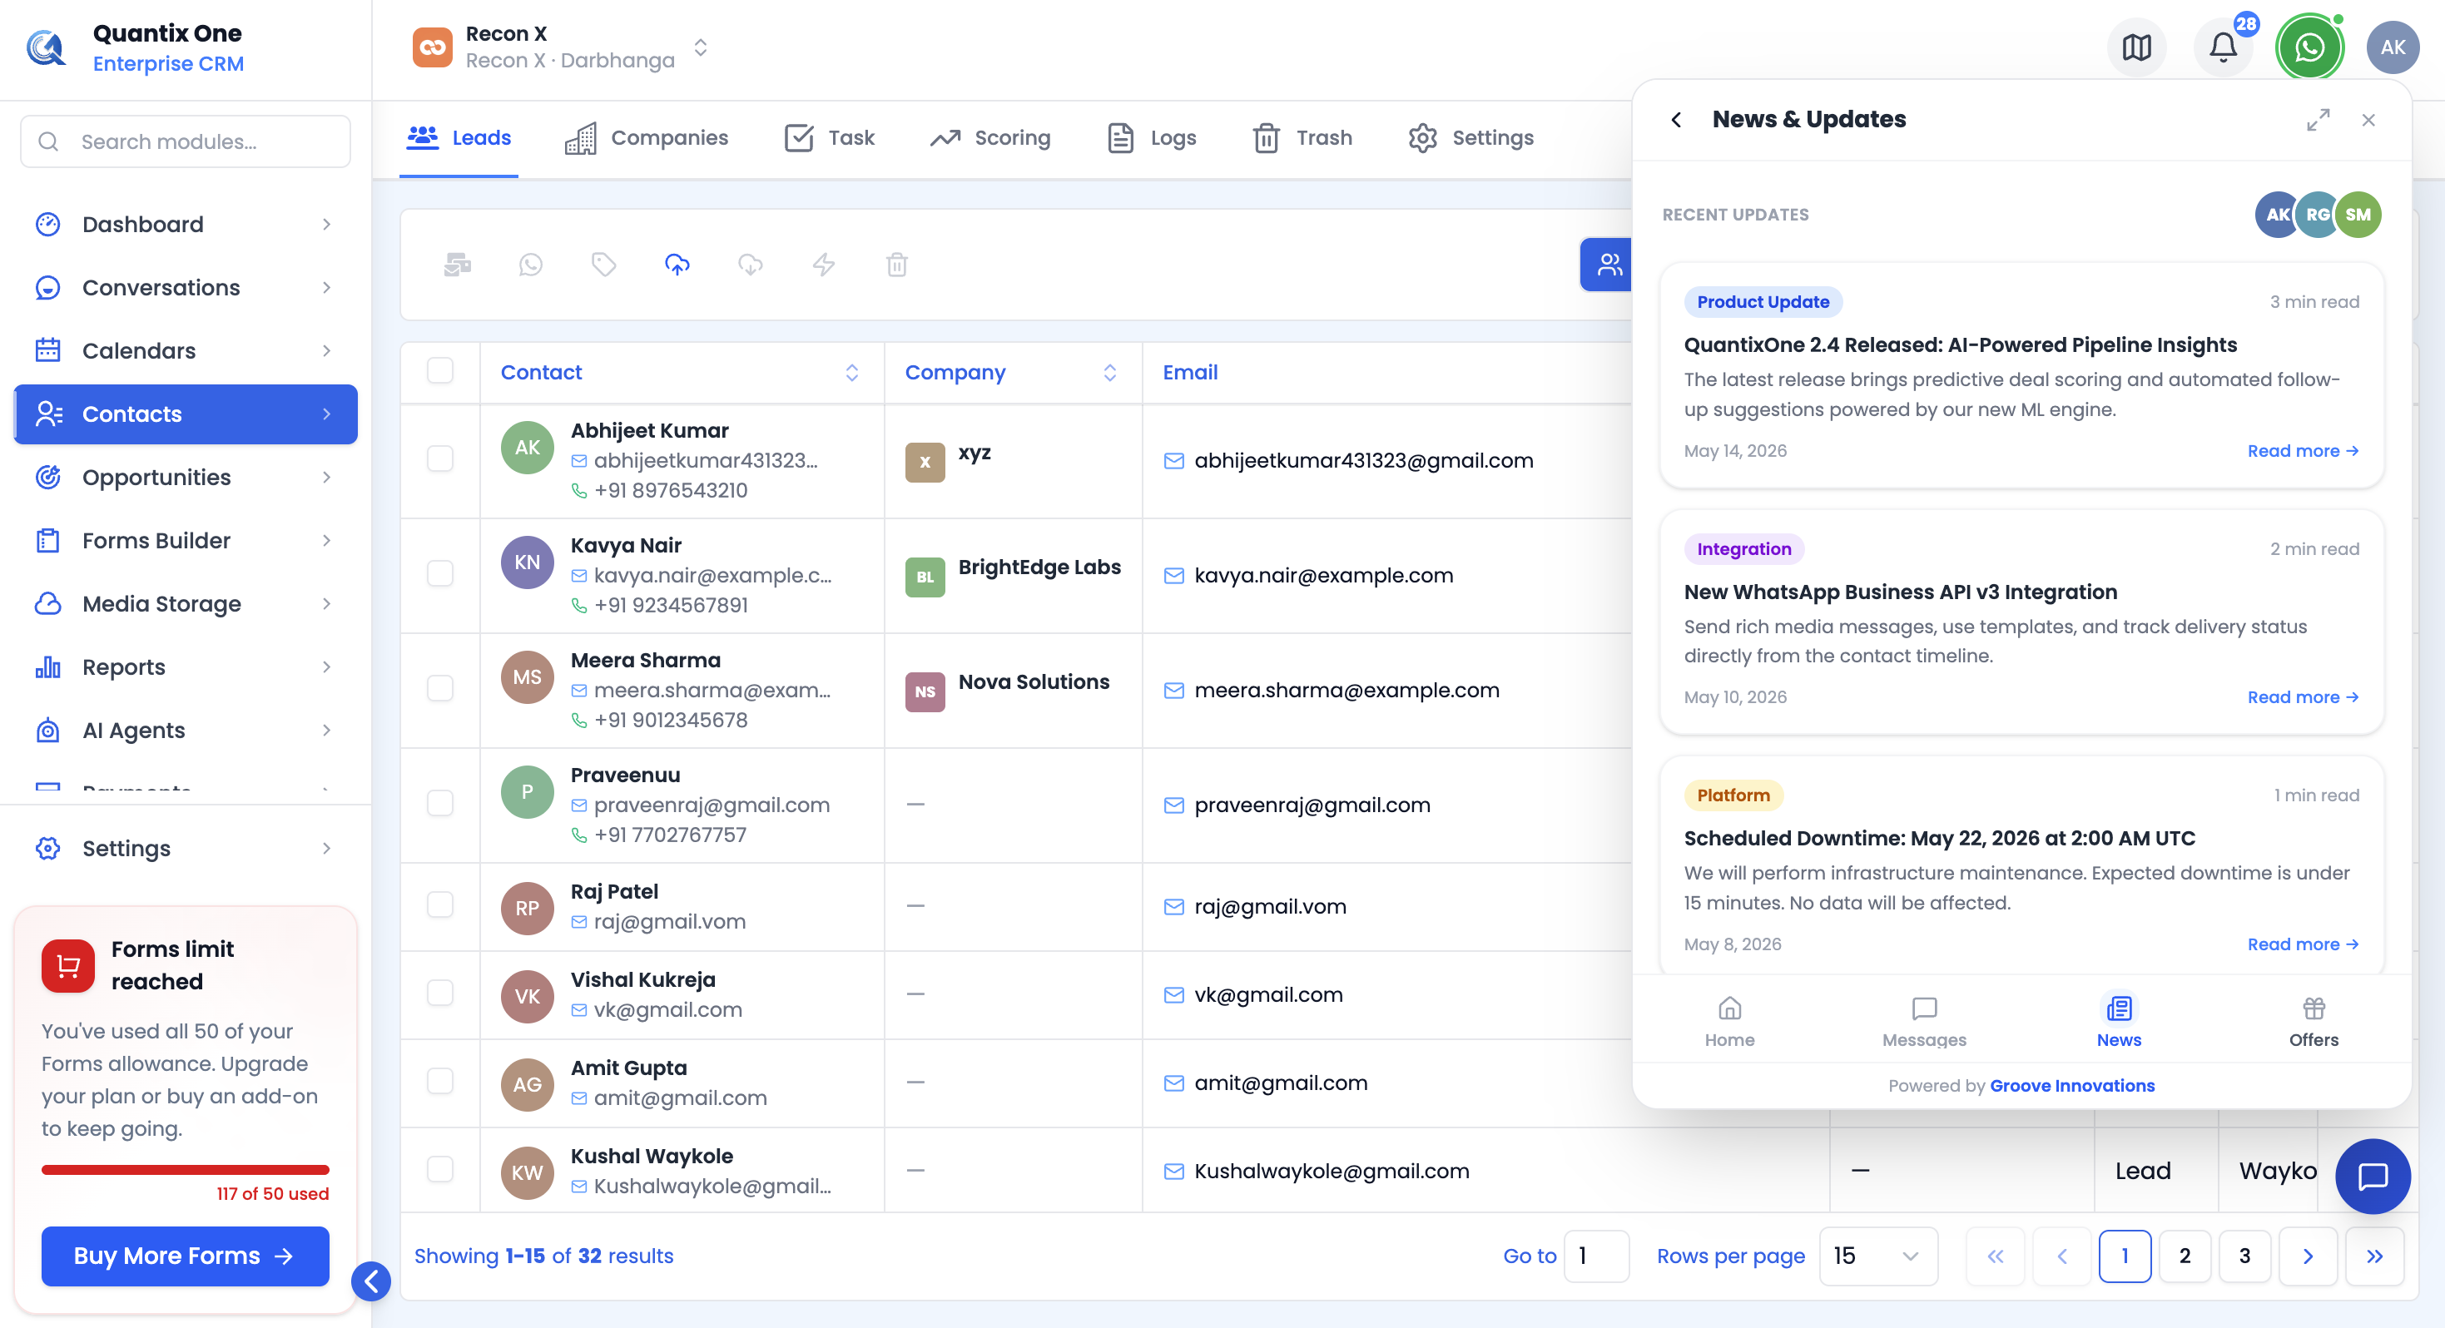Click the trash icon in leads toolbar
Screen dimensions: 2445x1328
coord(897,265)
